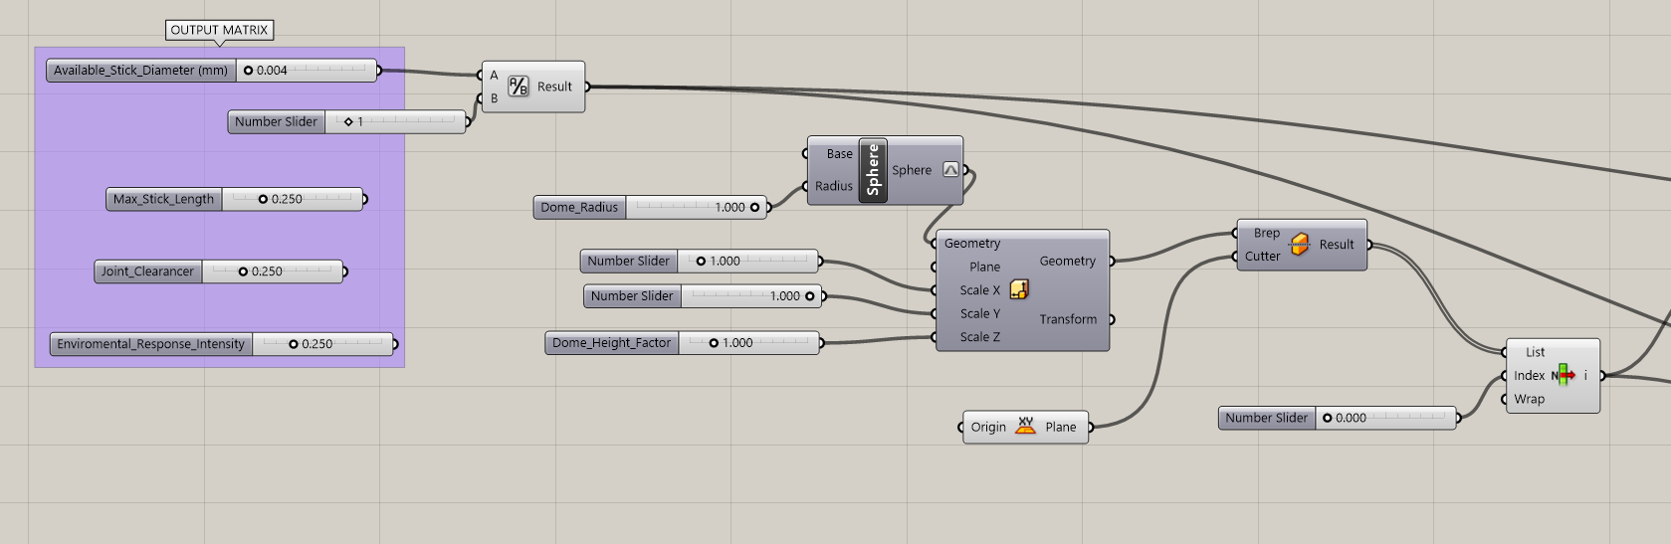Click the Max_Stick_Length slider track
Screen dimensions: 1671x544
tap(292, 199)
